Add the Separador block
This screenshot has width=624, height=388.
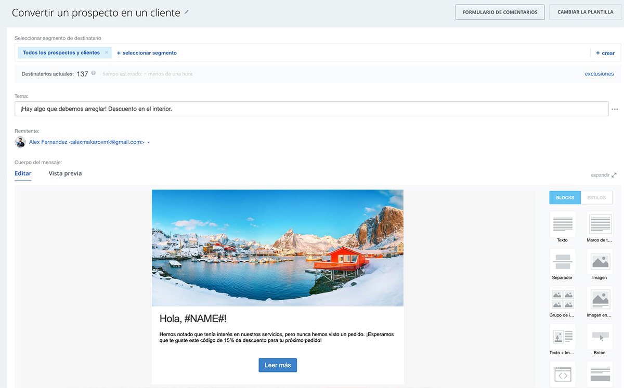[562, 261]
